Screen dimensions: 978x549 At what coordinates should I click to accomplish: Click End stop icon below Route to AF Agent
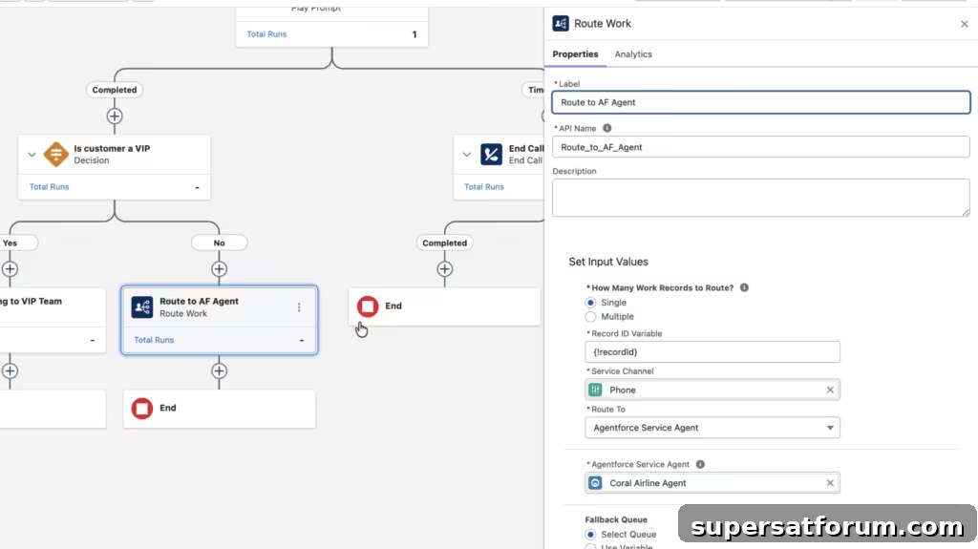pos(142,408)
